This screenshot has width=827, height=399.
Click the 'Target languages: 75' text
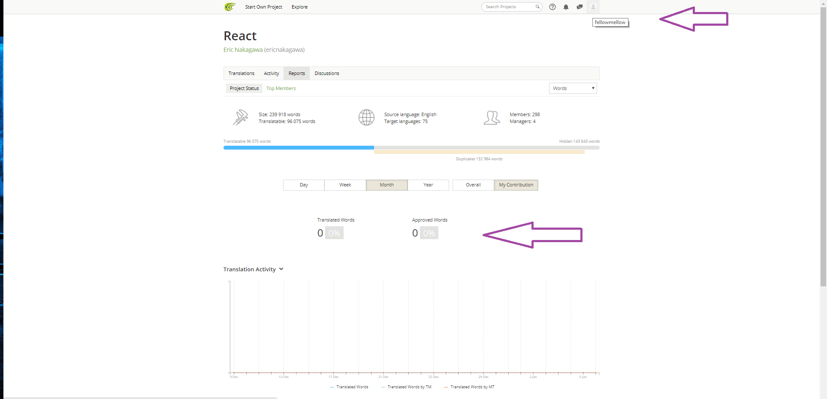(406, 121)
